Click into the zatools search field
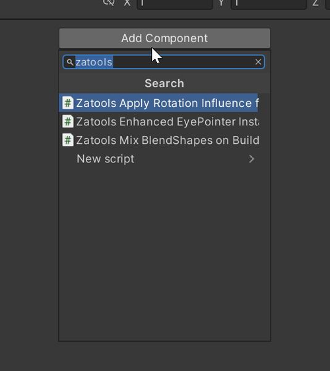This screenshot has height=371, width=330. coord(164,62)
